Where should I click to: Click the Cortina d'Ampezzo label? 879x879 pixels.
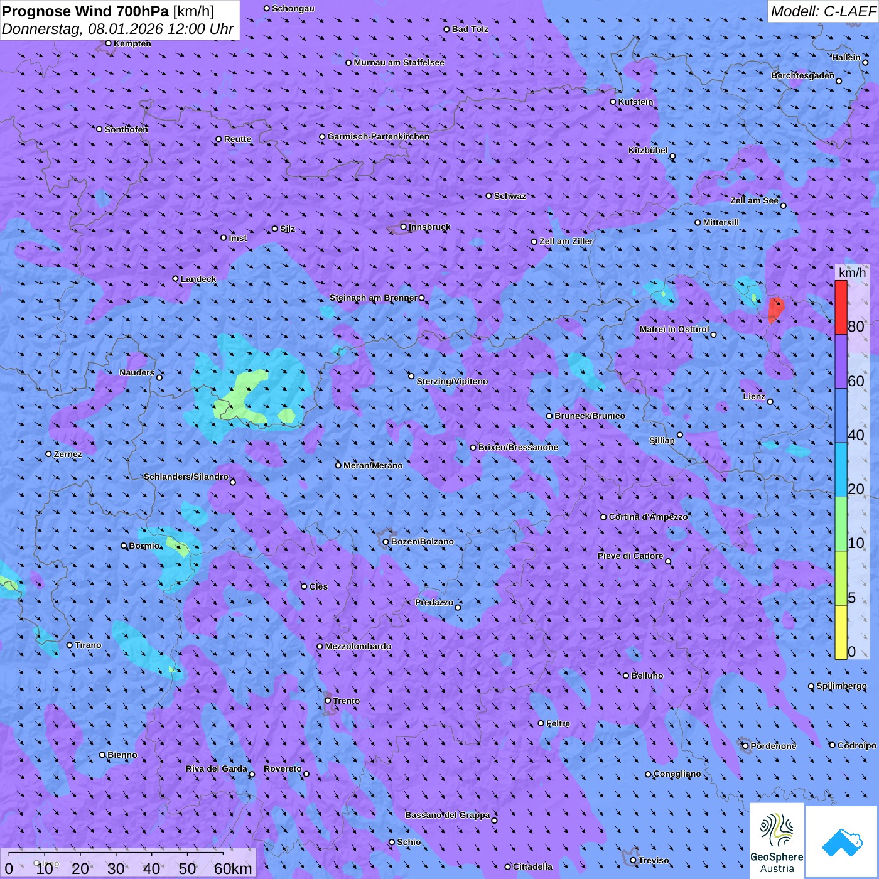tap(648, 517)
